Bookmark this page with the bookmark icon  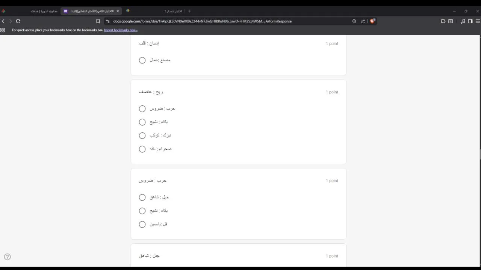pos(98,21)
